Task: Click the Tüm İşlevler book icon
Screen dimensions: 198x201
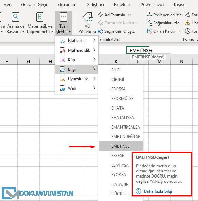Action: tap(63, 17)
